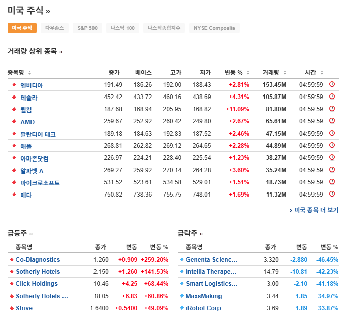The image size is (344, 321).
Task: Click the +11.09% change value for 퀄컴
Action: point(238,109)
